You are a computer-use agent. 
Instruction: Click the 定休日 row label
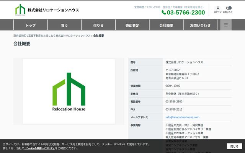134,94
